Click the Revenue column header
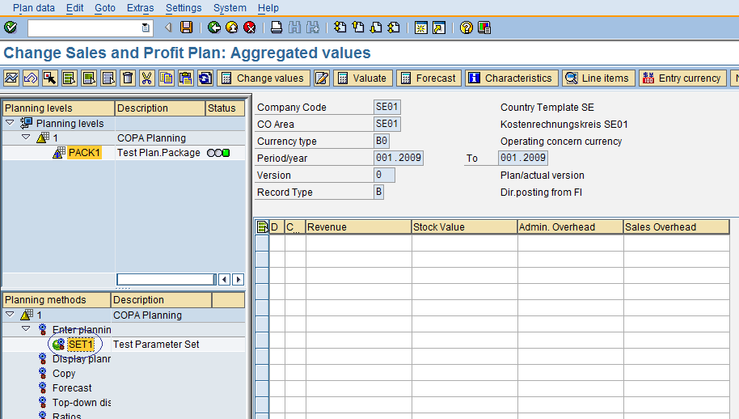 359,227
